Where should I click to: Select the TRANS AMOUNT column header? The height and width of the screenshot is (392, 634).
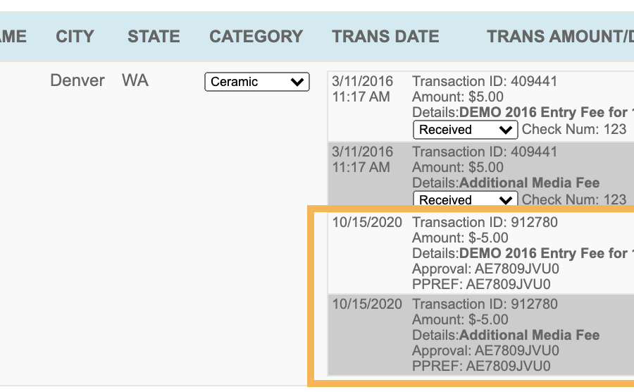coord(560,37)
